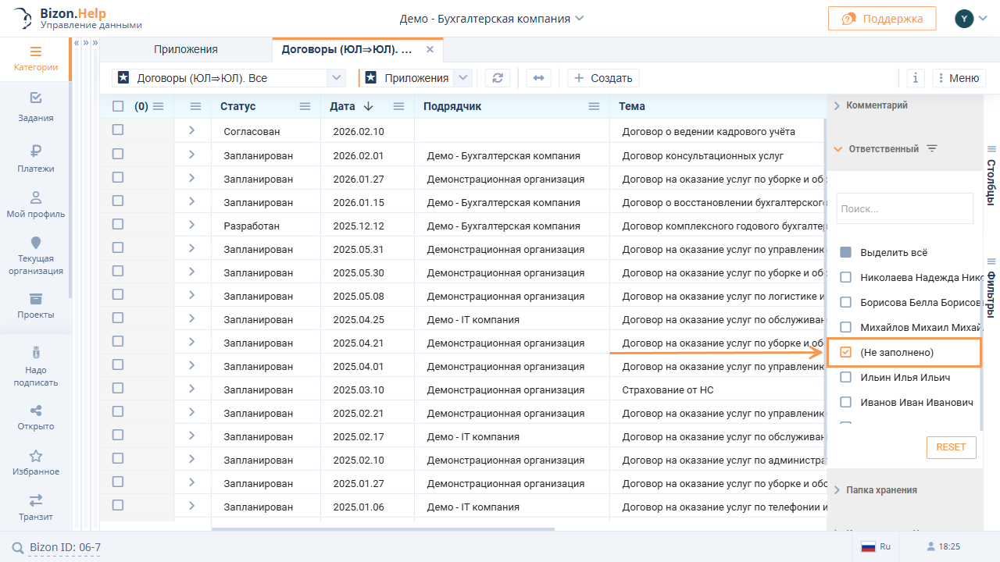Uncheck the (Не заполнено) filter checkbox
1000x562 pixels.
pos(845,353)
